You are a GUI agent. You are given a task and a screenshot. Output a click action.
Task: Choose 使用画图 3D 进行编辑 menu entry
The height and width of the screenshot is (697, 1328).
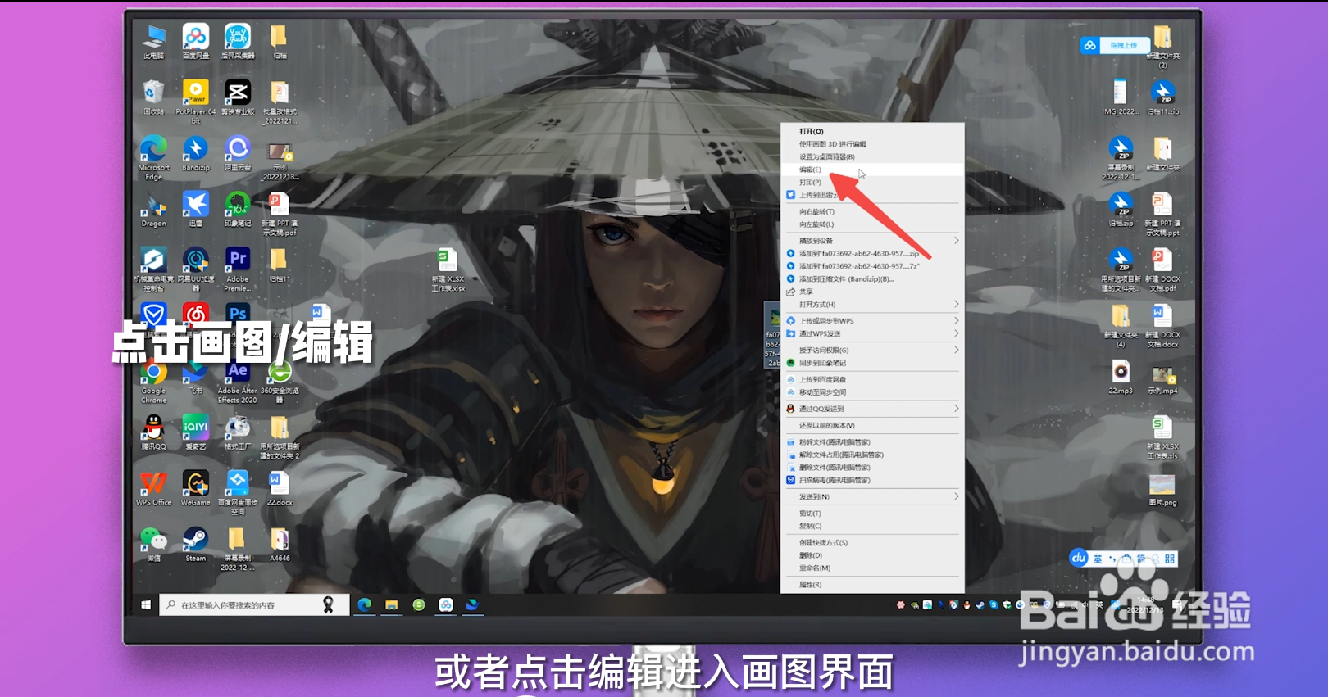871,144
